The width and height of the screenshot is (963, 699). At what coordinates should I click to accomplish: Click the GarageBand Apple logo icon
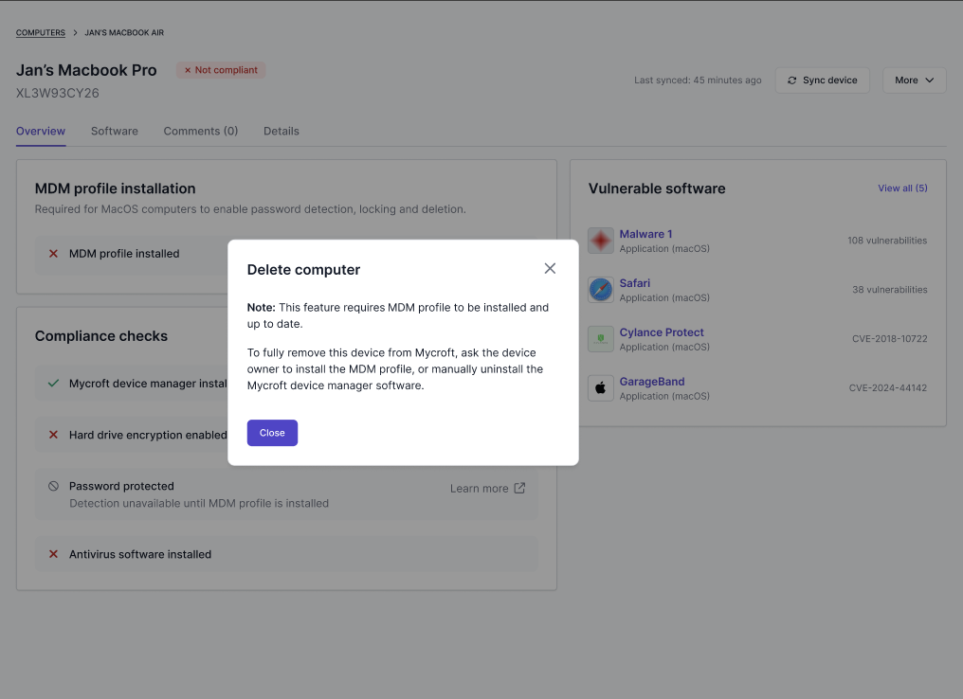point(601,387)
